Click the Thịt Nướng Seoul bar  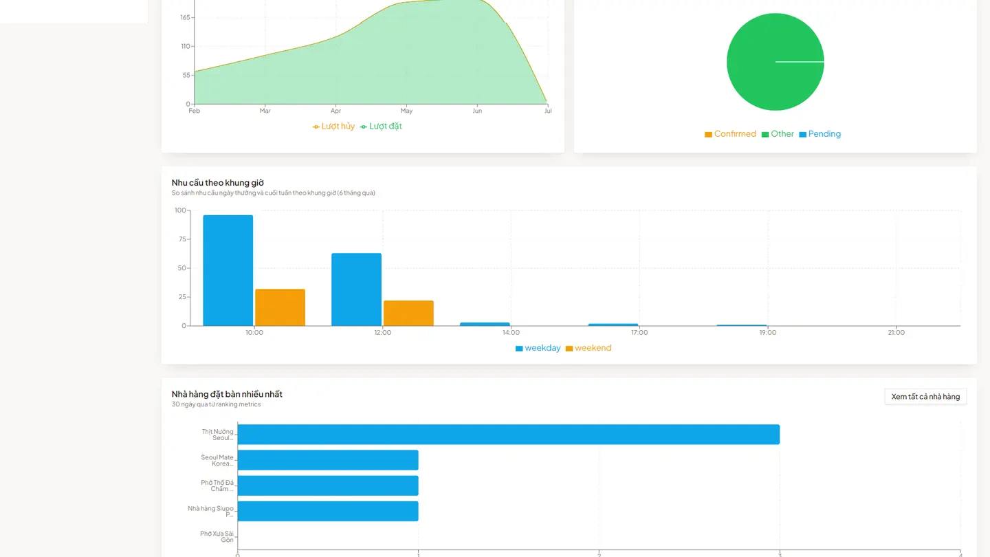tap(509, 435)
